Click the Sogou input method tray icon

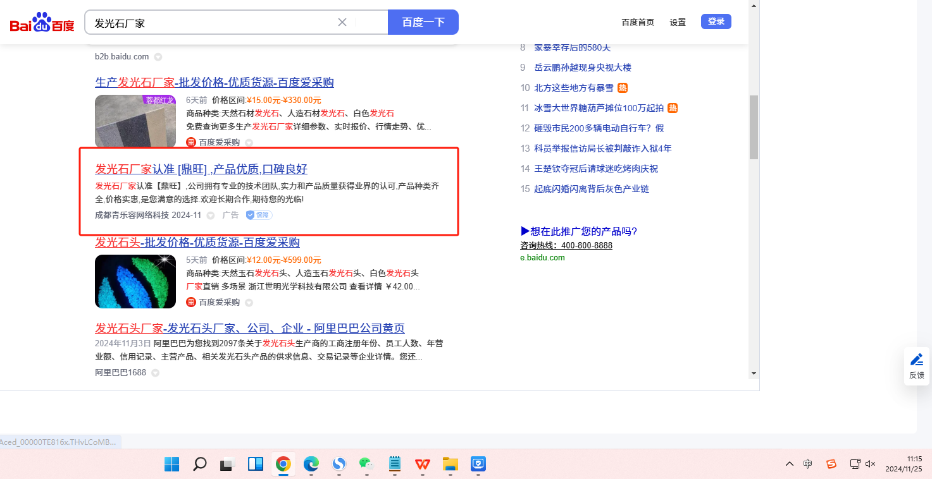pos(831,464)
